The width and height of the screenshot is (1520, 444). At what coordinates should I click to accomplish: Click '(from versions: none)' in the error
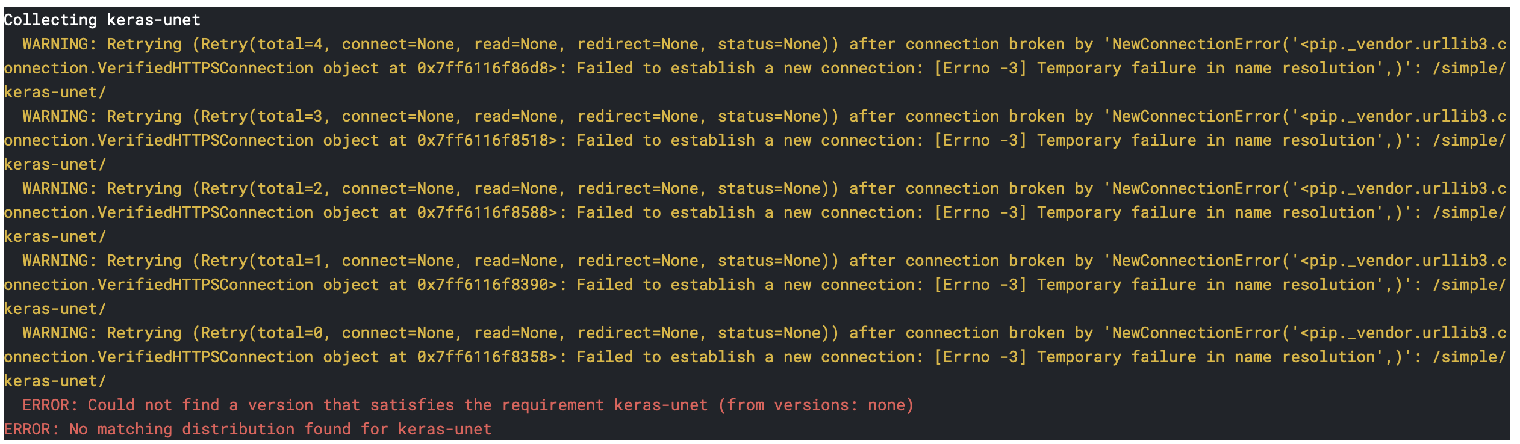[815, 405]
